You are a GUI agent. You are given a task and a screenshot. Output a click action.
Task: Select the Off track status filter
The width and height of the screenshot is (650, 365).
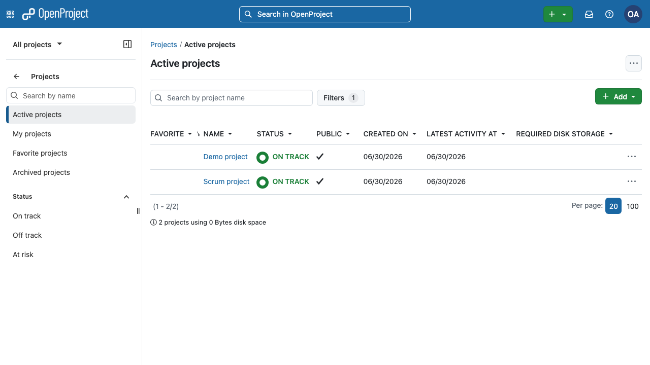[x=71, y=235]
